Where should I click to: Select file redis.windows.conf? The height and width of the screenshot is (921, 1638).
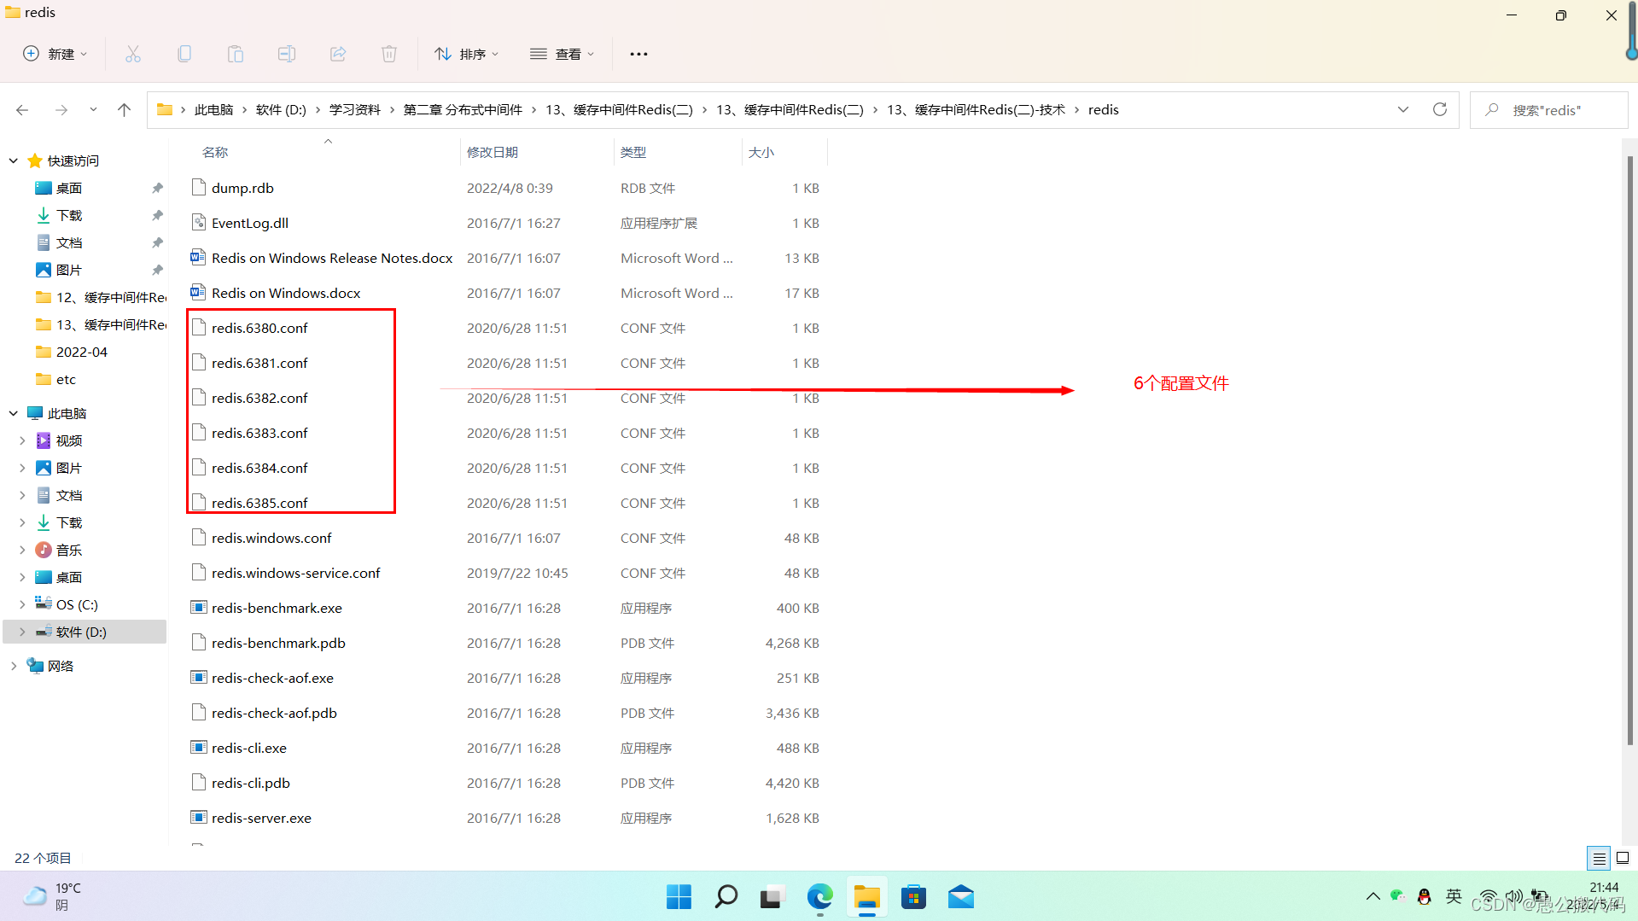(271, 538)
